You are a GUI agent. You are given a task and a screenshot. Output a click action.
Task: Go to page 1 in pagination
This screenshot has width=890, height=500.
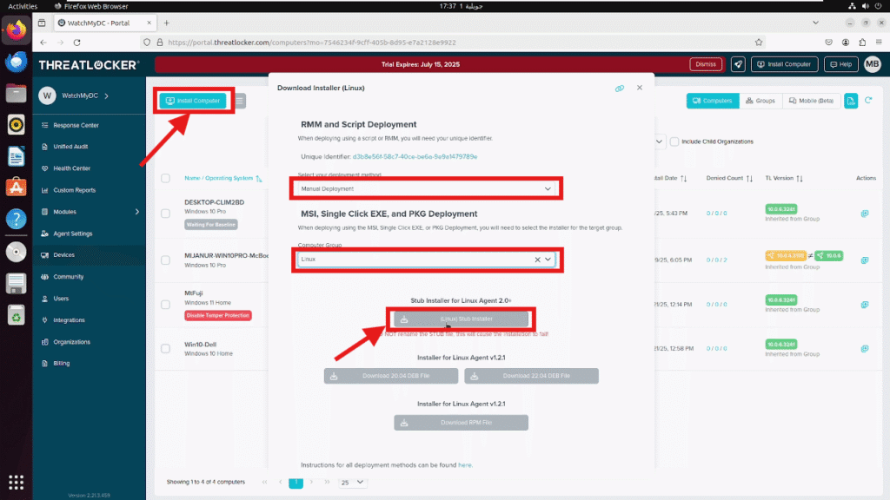296,483
